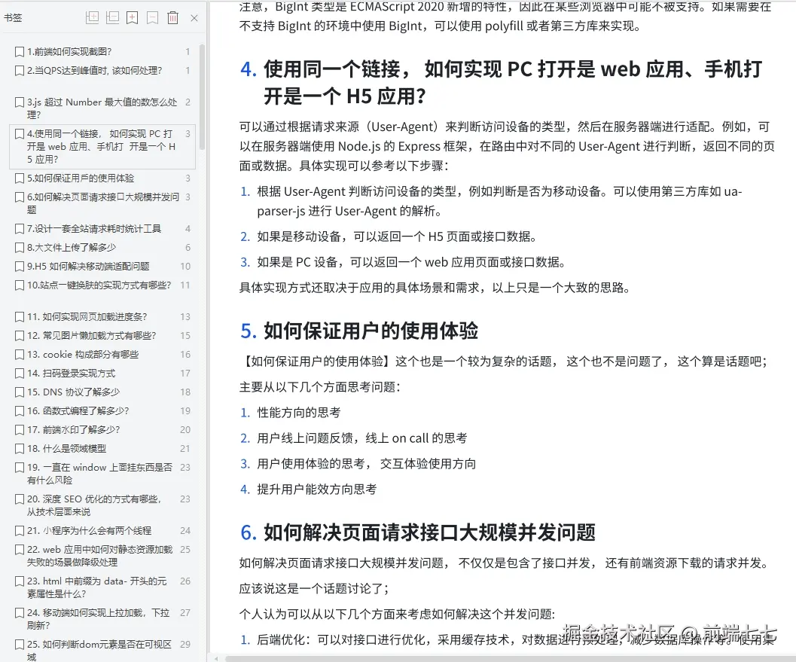Click the bookmark flag beside 14. 扫码登录实现方式
Viewport: 796px width, 662px height.
[18, 374]
